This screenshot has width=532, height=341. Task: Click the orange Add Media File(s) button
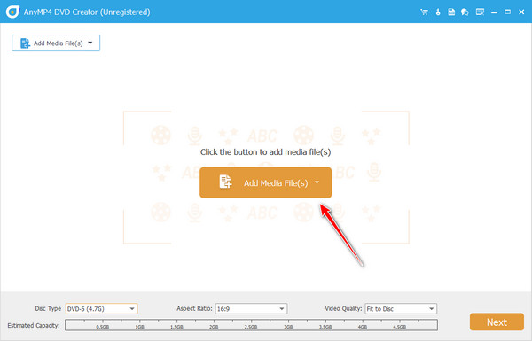[x=265, y=182]
